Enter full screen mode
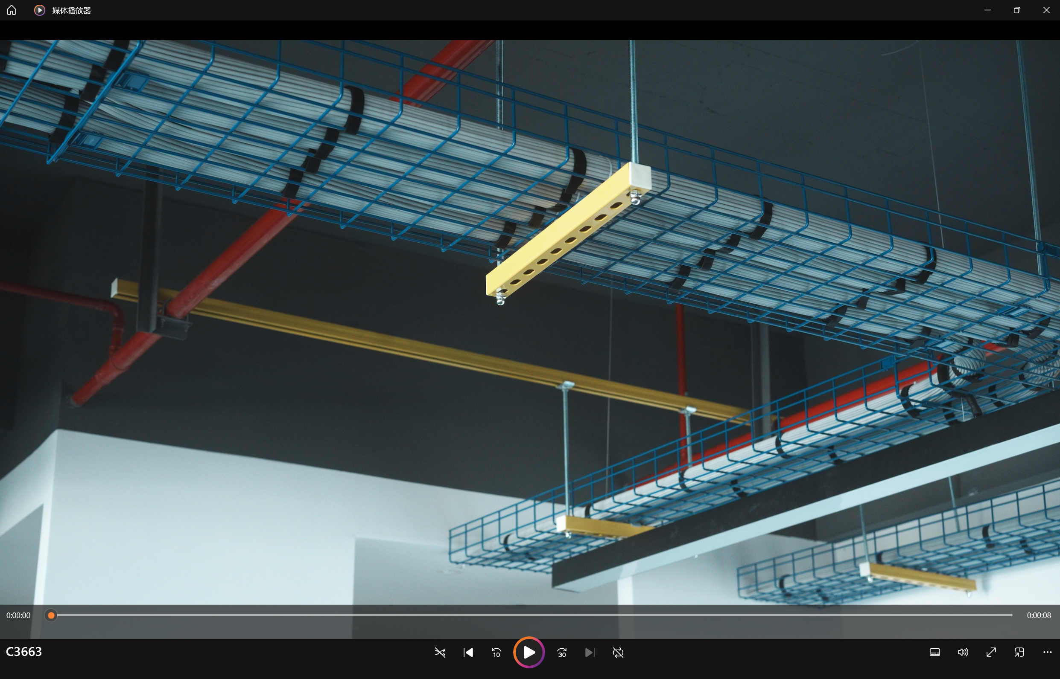The image size is (1060, 679). [x=991, y=653]
